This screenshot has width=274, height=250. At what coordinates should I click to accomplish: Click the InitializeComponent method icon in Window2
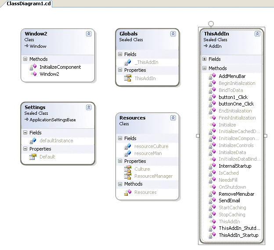[x=33, y=67]
